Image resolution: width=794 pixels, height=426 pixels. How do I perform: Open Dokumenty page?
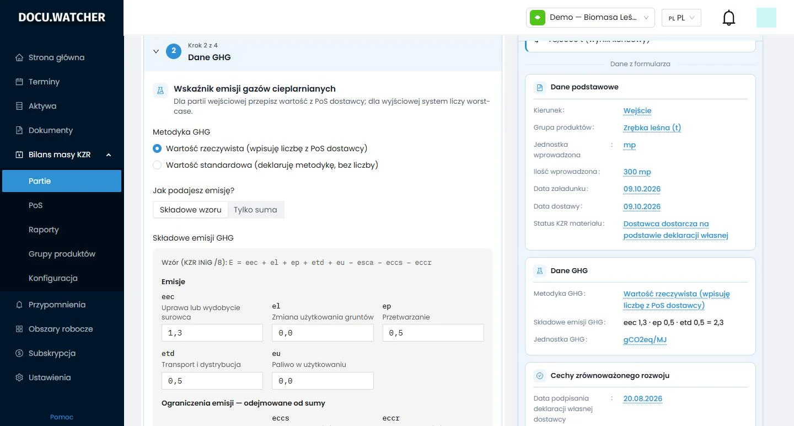62,130
